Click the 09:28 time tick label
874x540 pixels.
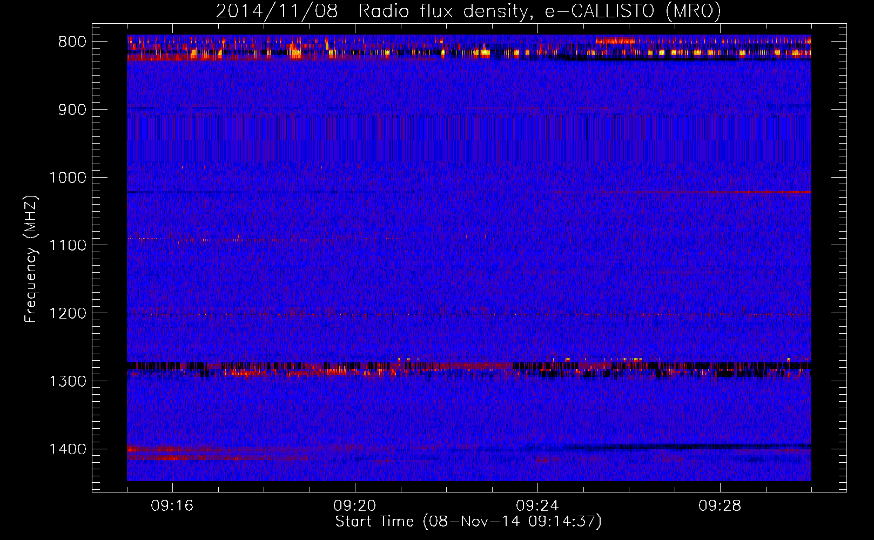[720, 506]
